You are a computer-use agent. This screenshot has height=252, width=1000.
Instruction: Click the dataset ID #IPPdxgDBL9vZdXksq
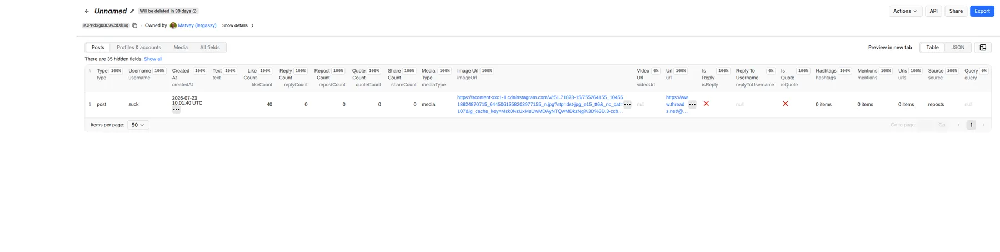(x=106, y=25)
